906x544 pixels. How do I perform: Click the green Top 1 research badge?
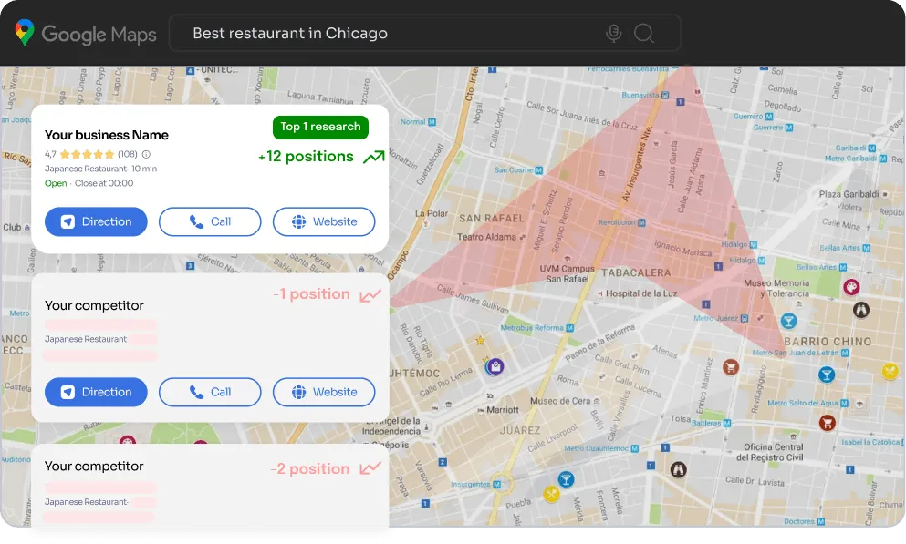(320, 127)
